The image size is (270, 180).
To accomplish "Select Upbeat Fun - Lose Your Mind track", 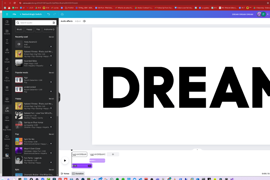I will (x=34, y=115).
